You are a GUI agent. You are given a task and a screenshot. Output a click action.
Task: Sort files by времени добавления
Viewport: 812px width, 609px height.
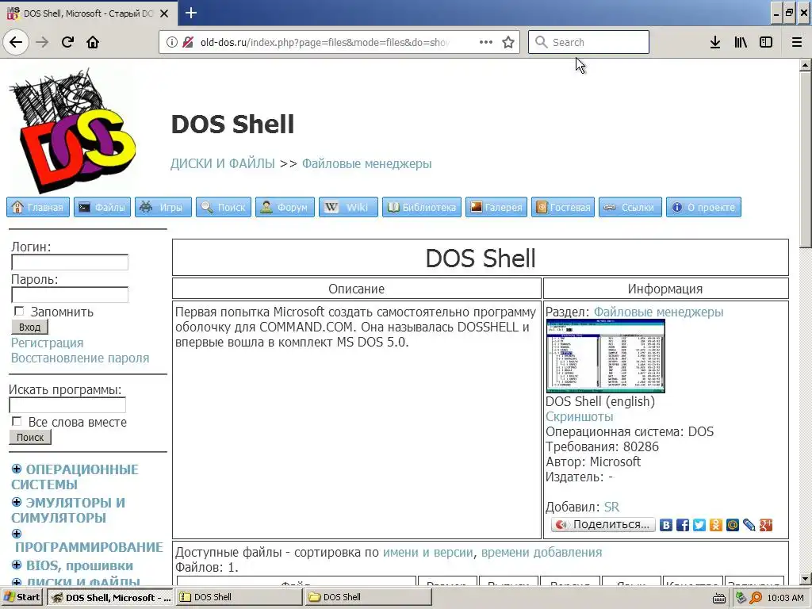point(542,553)
